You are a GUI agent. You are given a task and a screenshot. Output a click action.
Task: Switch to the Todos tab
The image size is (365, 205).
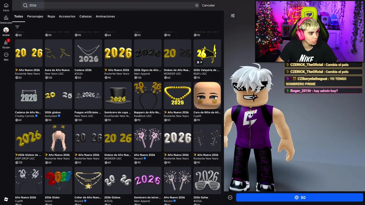pyautogui.click(x=19, y=17)
